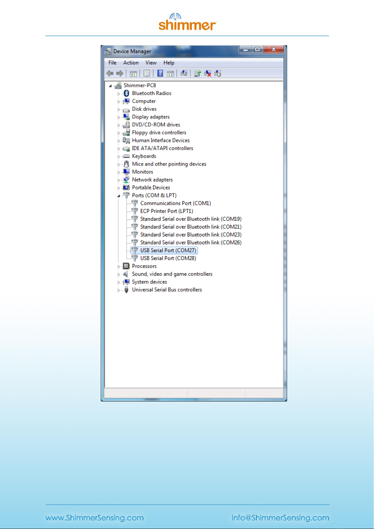
Task: Click the Back arrow in Device Manager toolbar
Action: point(110,73)
